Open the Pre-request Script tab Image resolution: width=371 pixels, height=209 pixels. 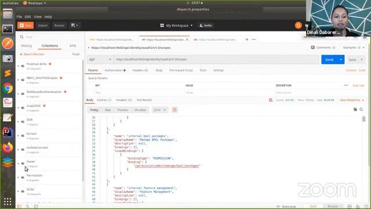pos(181,70)
